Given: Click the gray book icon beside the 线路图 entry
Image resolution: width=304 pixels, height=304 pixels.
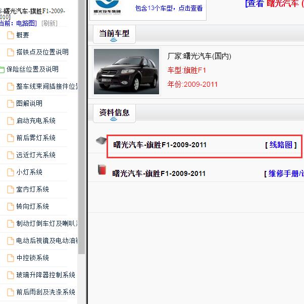Looking at the screenshot, I should tap(101, 140).
